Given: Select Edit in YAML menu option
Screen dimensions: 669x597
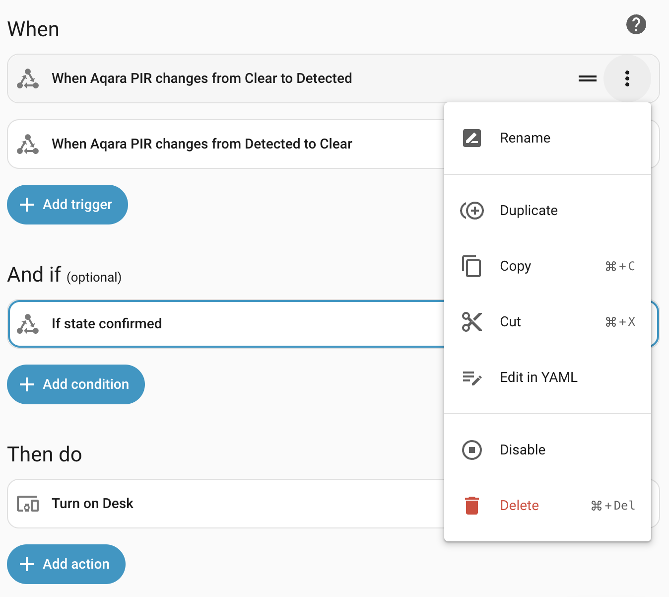Looking at the screenshot, I should coord(538,377).
